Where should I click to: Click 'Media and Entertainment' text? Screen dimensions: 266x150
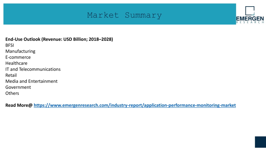pyautogui.click(x=31, y=81)
